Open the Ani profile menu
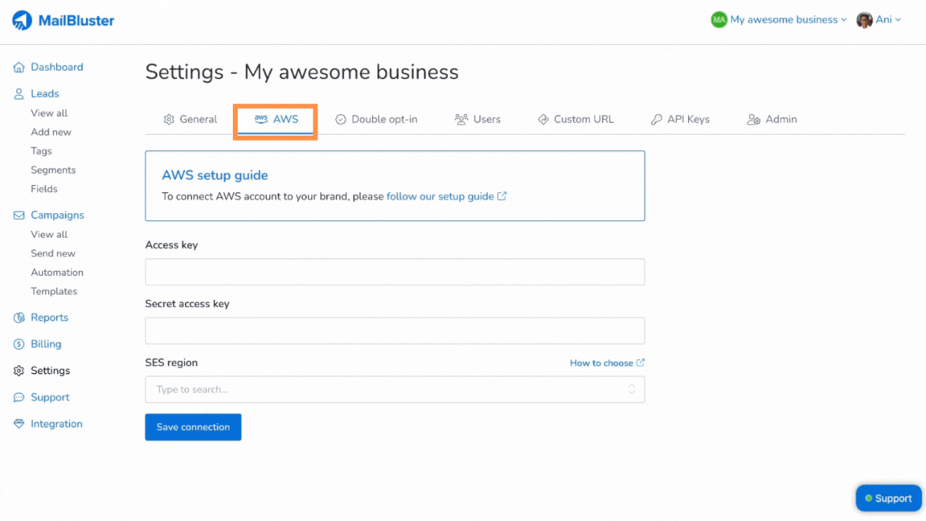This screenshot has width=926, height=521. click(x=880, y=19)
